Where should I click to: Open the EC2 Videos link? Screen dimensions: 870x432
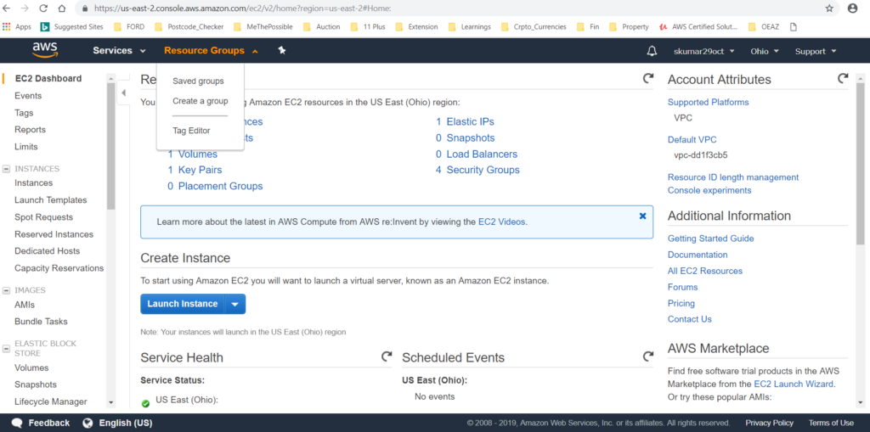pos(501,222)
